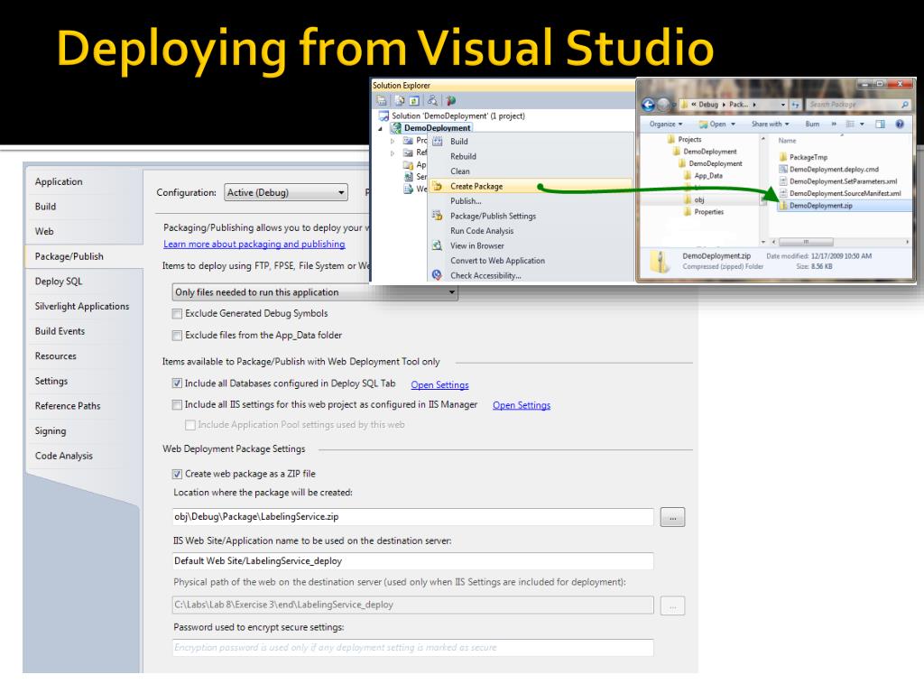Image resolution: width=924 pixels, height=693 pixels.
Task: Toggle Exclude files from the App_Data folder
Action: point(177,336)
